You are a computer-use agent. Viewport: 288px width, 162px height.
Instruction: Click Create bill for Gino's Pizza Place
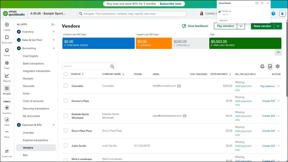[x=268, y=131]
